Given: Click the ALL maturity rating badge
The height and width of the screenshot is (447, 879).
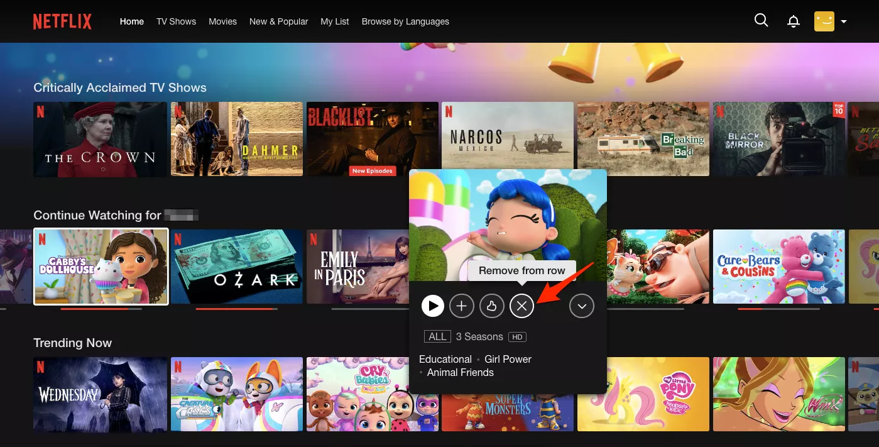Looking at the screenshot, I should coord(437,337).
